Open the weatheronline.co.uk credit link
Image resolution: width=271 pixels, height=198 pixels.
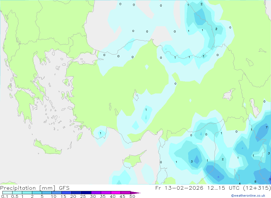pyautogui.click(x=248, y=196)
